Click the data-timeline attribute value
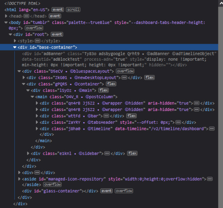The width and height of the screenshot is (223, 208). (x=178, y=129)
